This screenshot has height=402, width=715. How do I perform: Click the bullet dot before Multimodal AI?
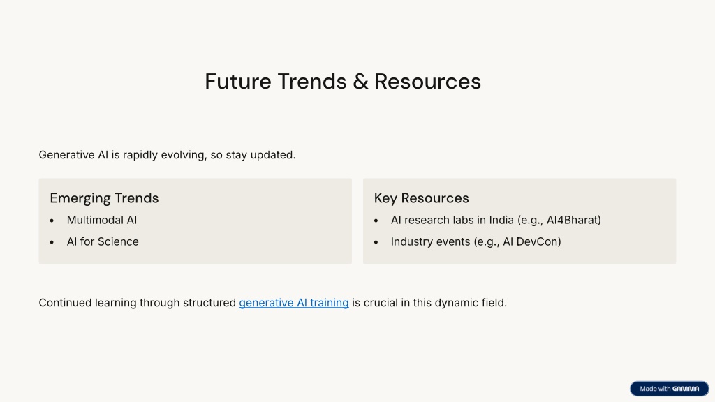pos(52,221)
